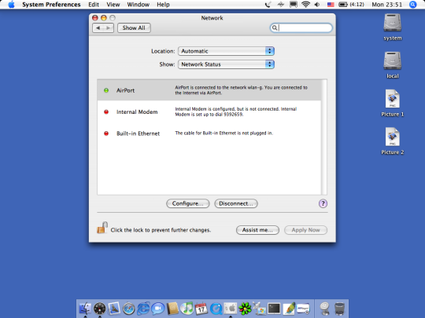Open the US flag input menu

click(x=331, y=5)
